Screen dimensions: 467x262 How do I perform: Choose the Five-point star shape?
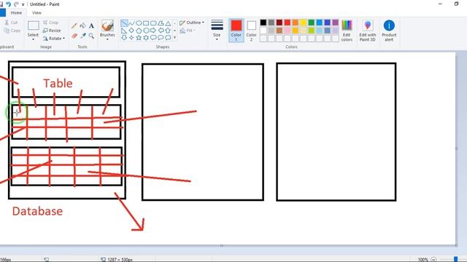point(139,37)
